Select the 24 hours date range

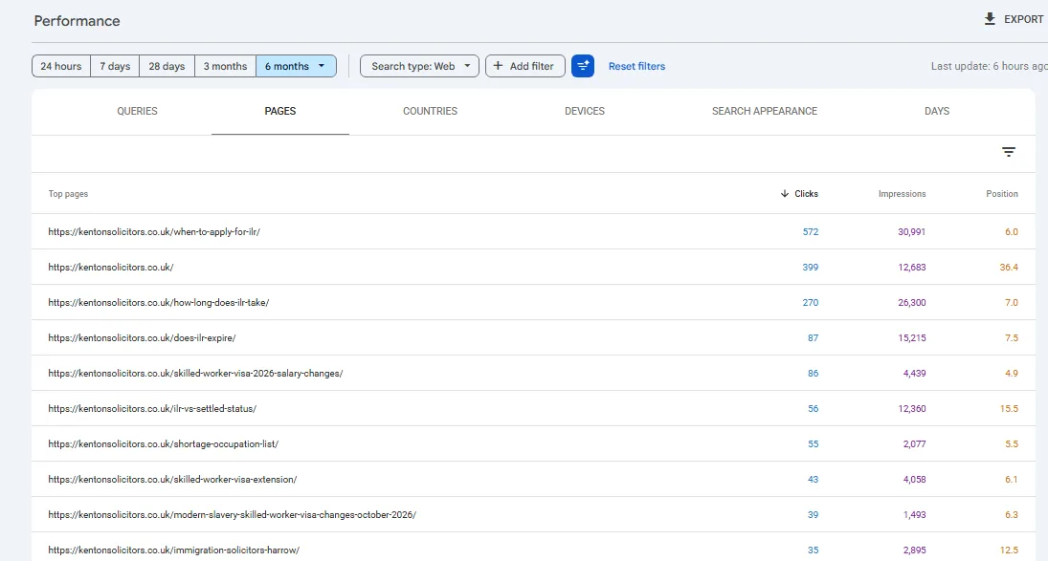(61, 66)
